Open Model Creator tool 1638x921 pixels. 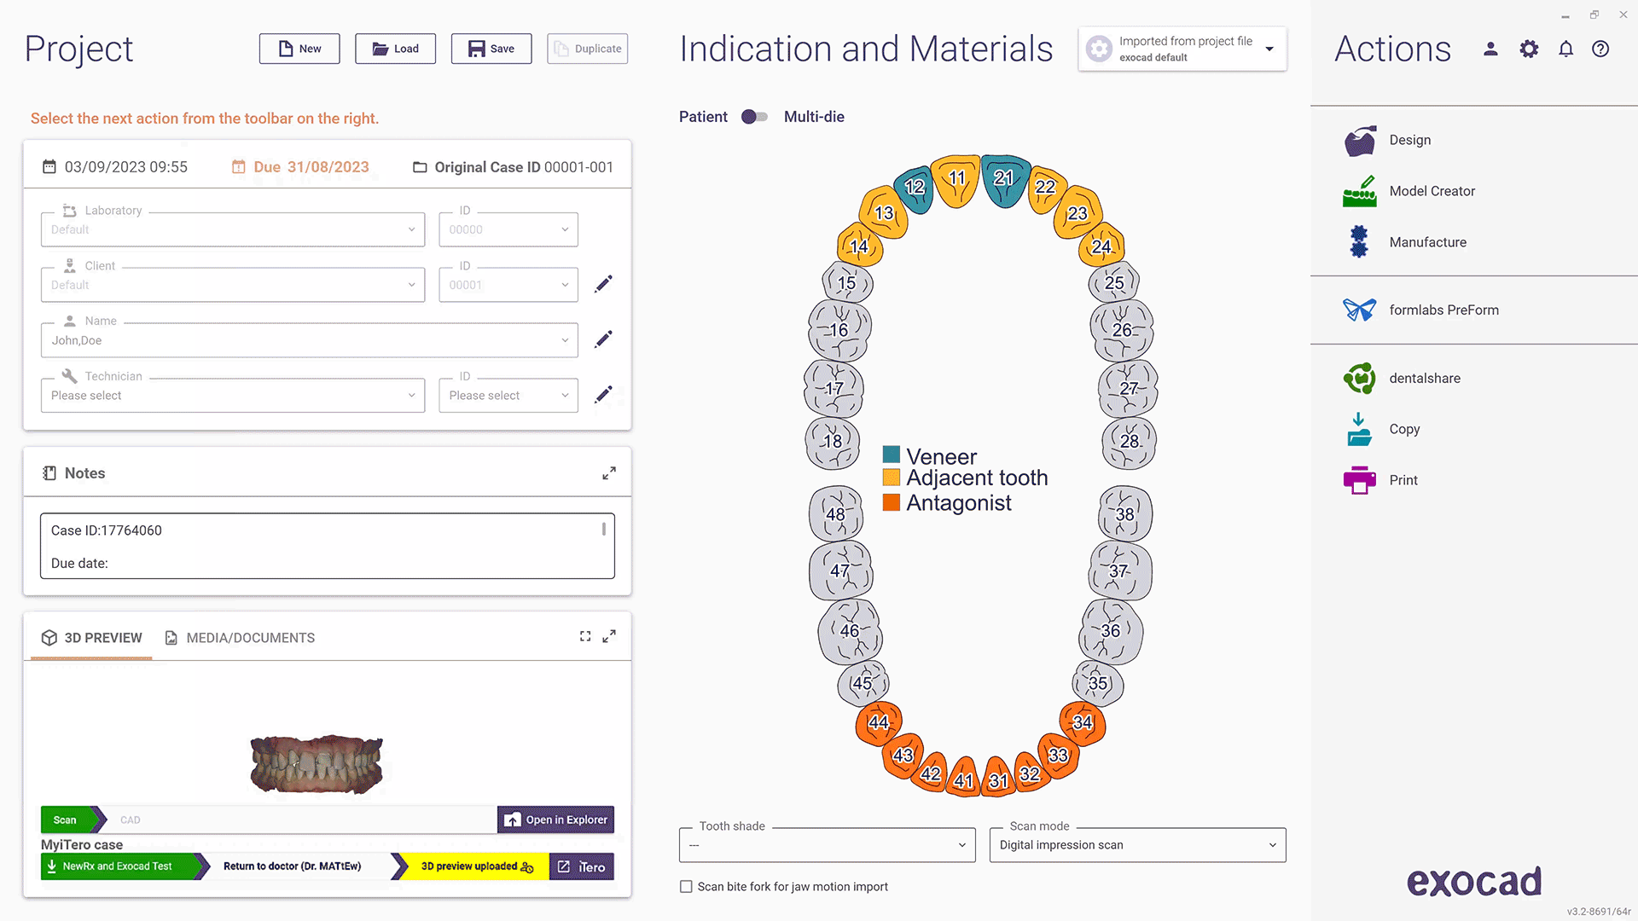click(1431, 190)
